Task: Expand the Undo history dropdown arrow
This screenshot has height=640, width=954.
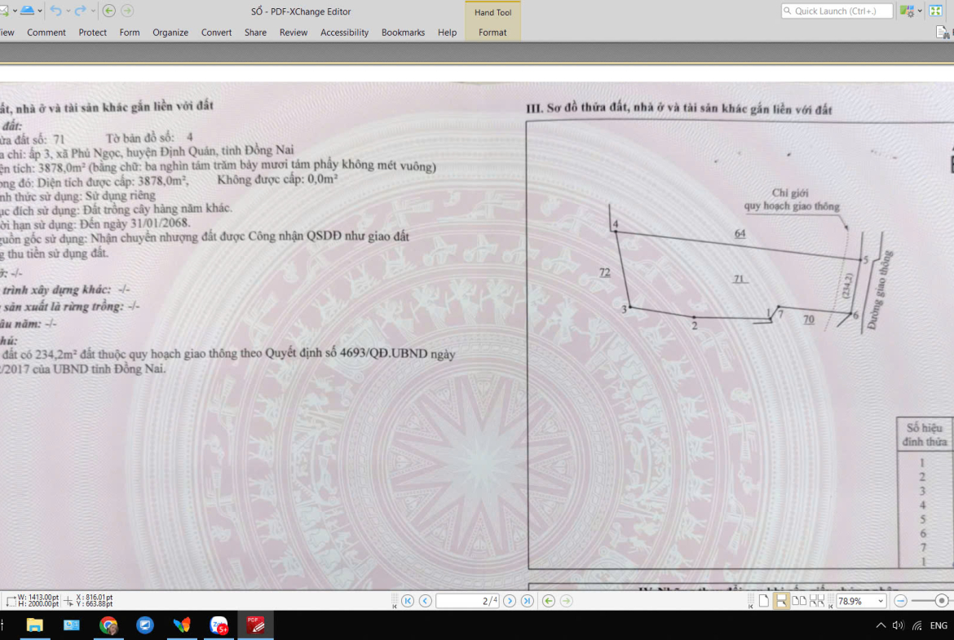Action: [x=68, y=11]
